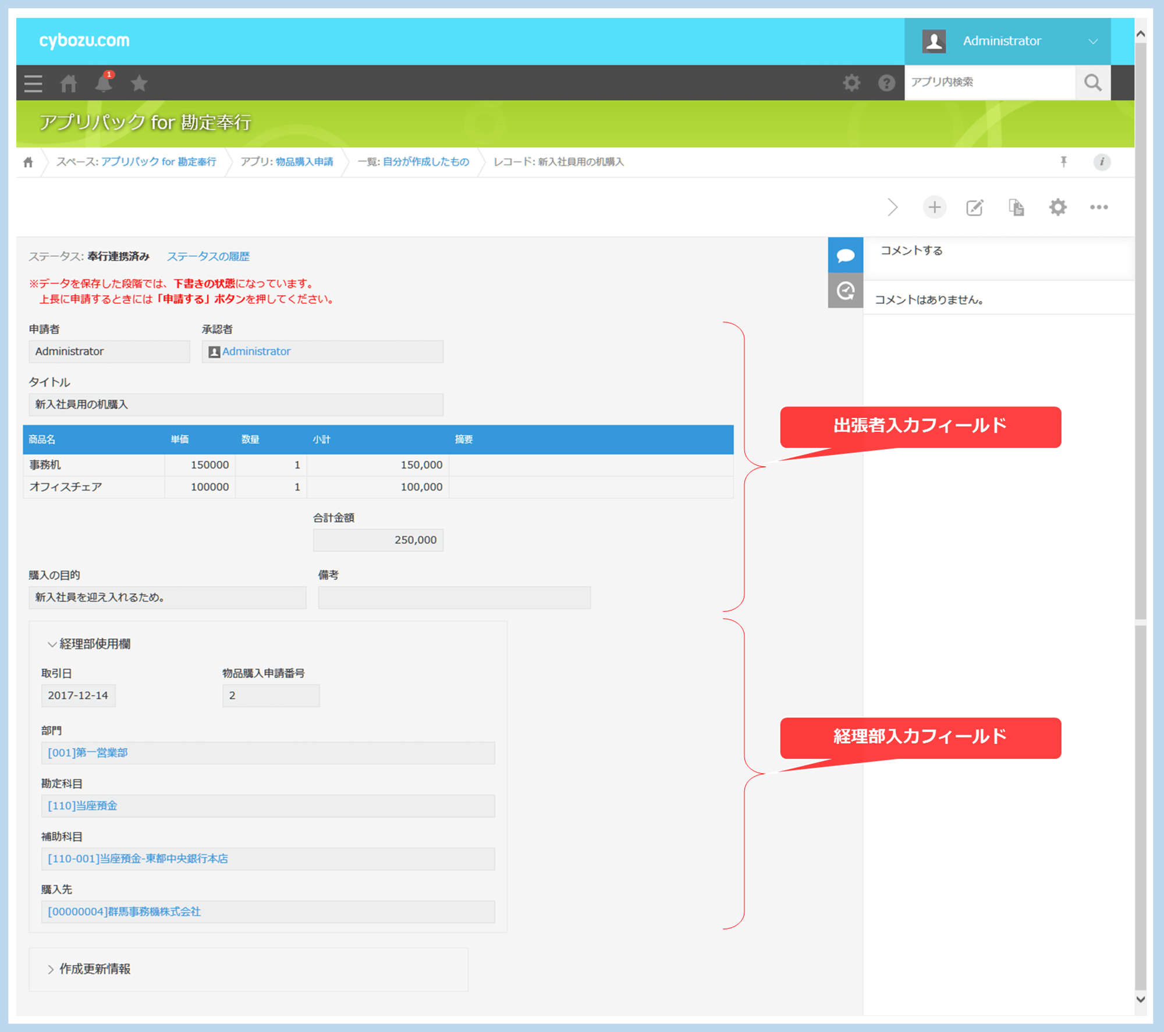This screenshot has width=1164, height=1032.
Task: Go to next record arrow
Action: [x=893, y=207]
